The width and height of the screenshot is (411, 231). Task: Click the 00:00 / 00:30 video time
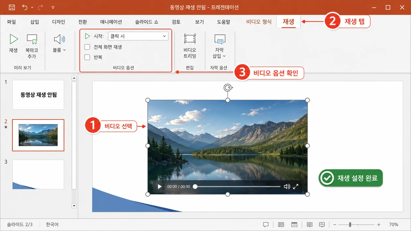[x=179, y=187]
